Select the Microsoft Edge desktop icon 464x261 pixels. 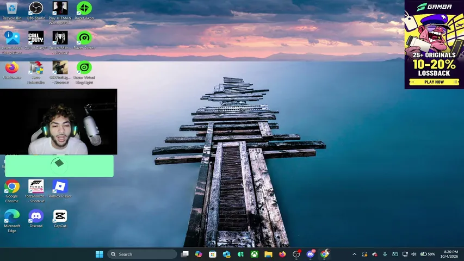(12, 220)
